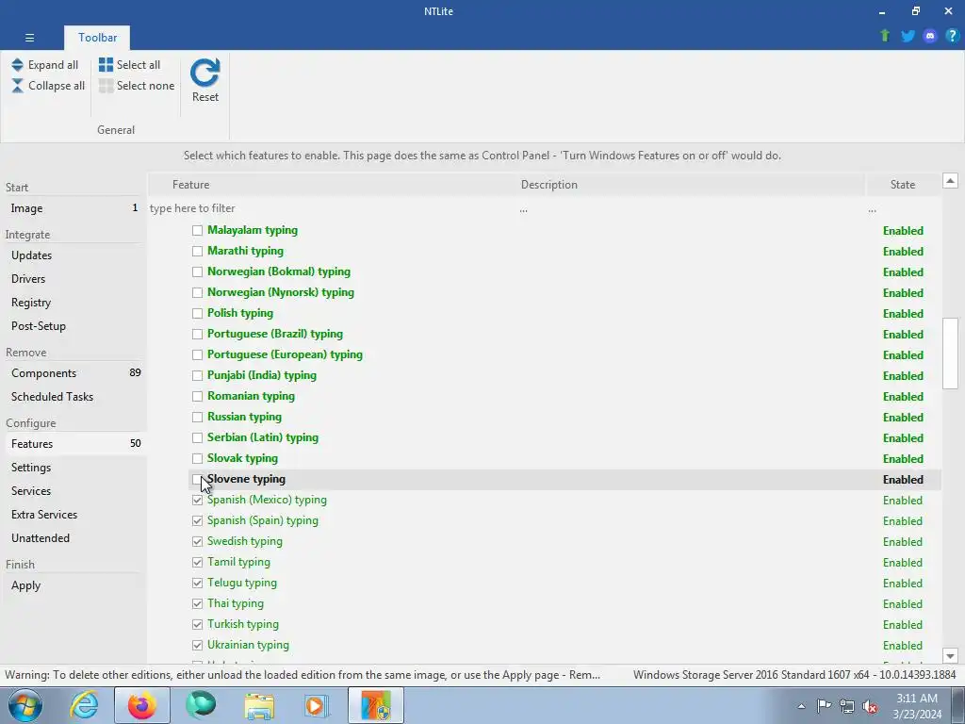Open the Services page
Viewport: 965px width, 724px height.
click(74, 490)
